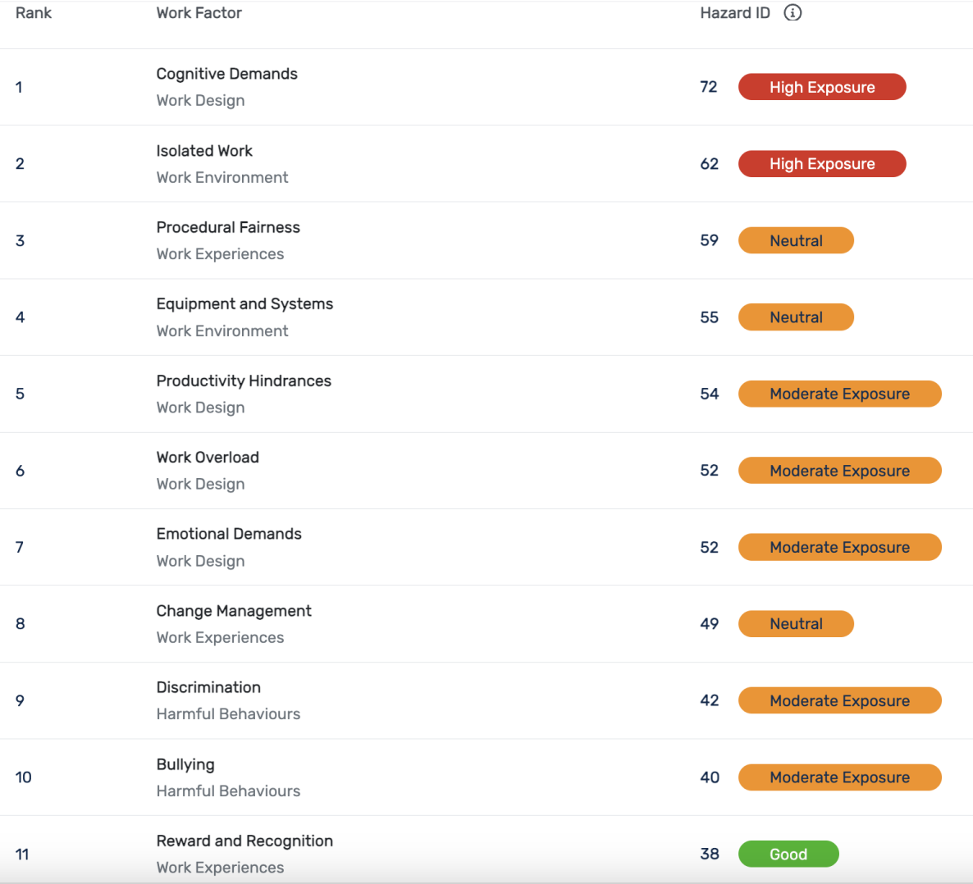Open the Cognitive Demands work factor
This screenshot has height=884, width=973.
[226, 74]
